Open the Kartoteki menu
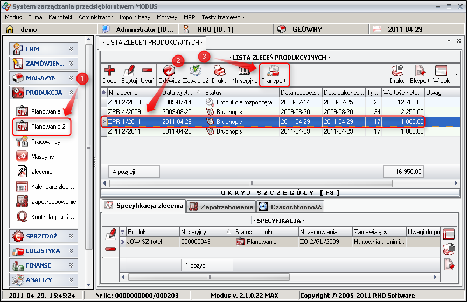 [60, 17]
